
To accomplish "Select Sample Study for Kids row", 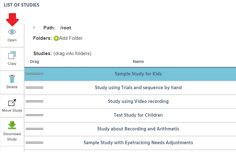I will click(x=130, y=74).
